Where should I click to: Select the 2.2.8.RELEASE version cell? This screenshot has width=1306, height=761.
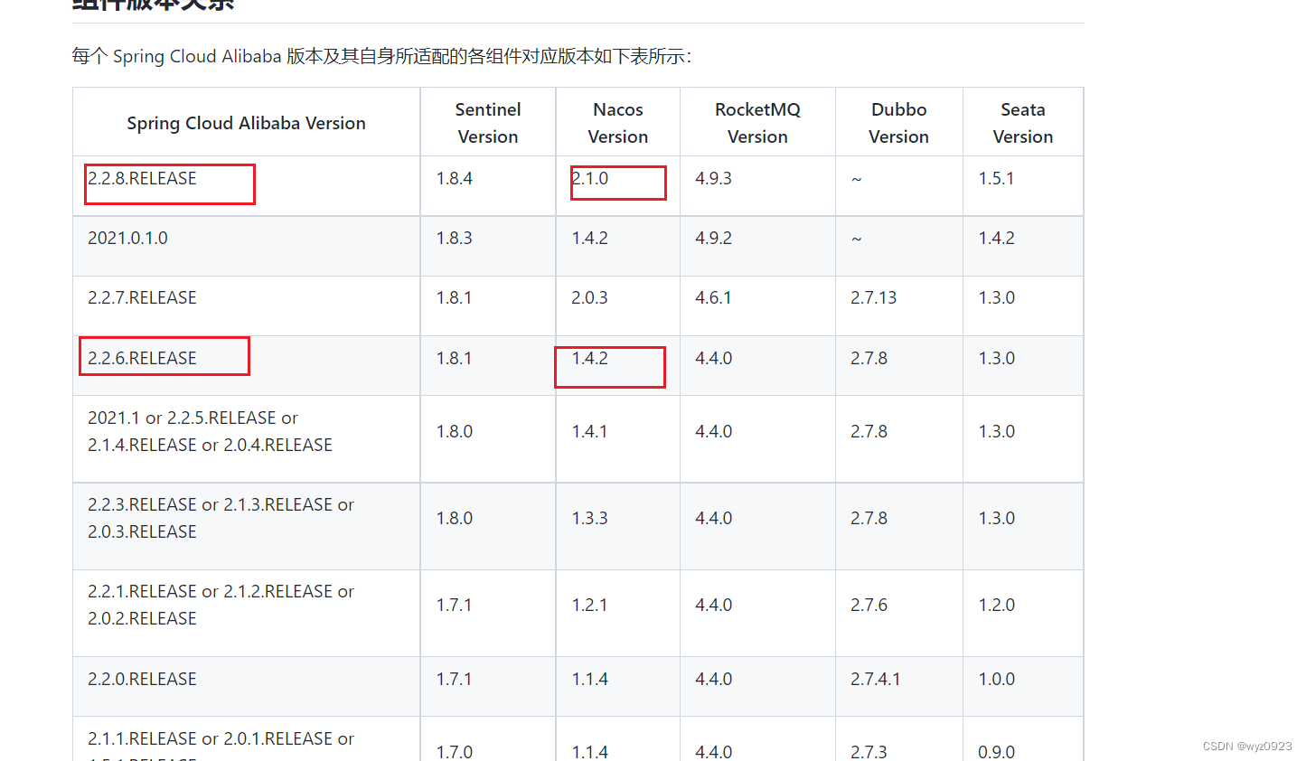246,186
